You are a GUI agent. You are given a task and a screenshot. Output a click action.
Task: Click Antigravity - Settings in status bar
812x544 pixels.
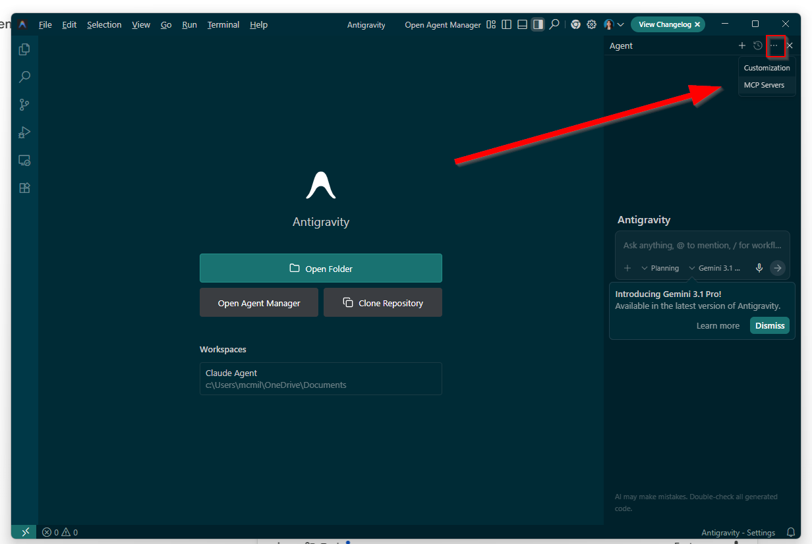coord(738,532)
